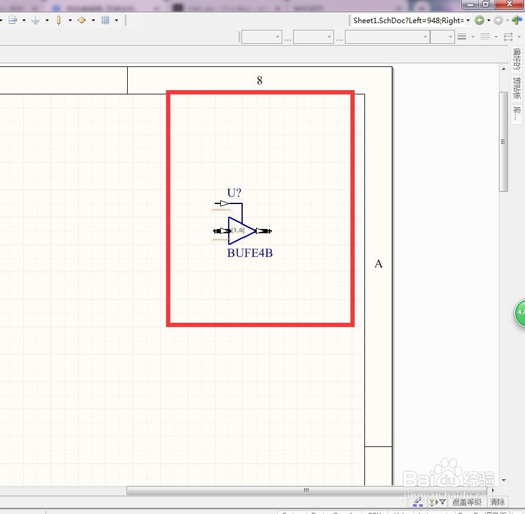Expand the ground port dropdown arrow
The image size is (525, 514).
(47, 21)
